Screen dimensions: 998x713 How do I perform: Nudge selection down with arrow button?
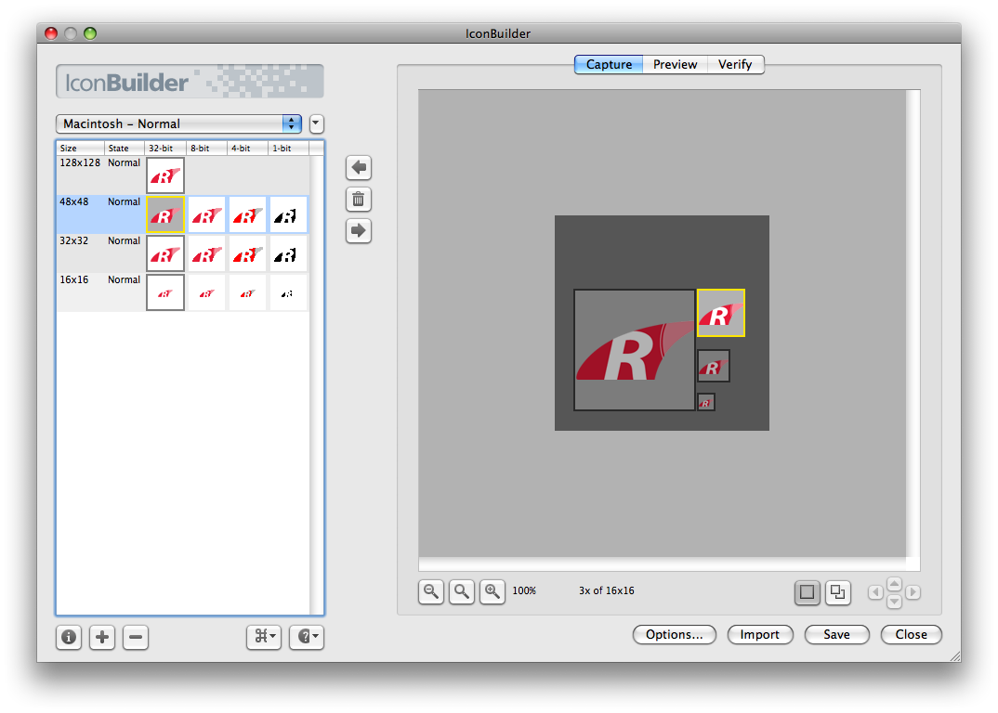[894, 601]
